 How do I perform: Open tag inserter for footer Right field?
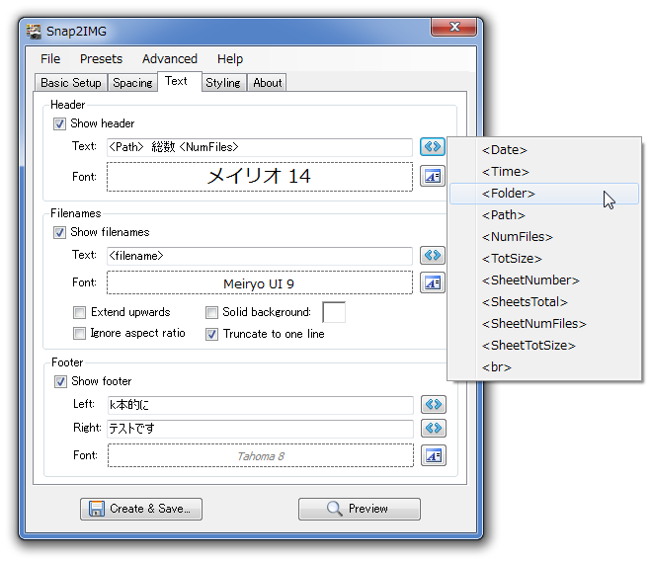pyautogui.click(x=434, y=428)
